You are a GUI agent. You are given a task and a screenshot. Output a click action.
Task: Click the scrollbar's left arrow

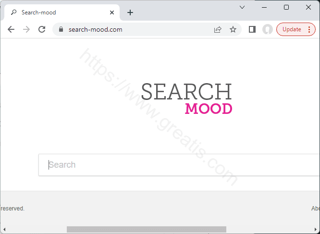pos(4,229)
